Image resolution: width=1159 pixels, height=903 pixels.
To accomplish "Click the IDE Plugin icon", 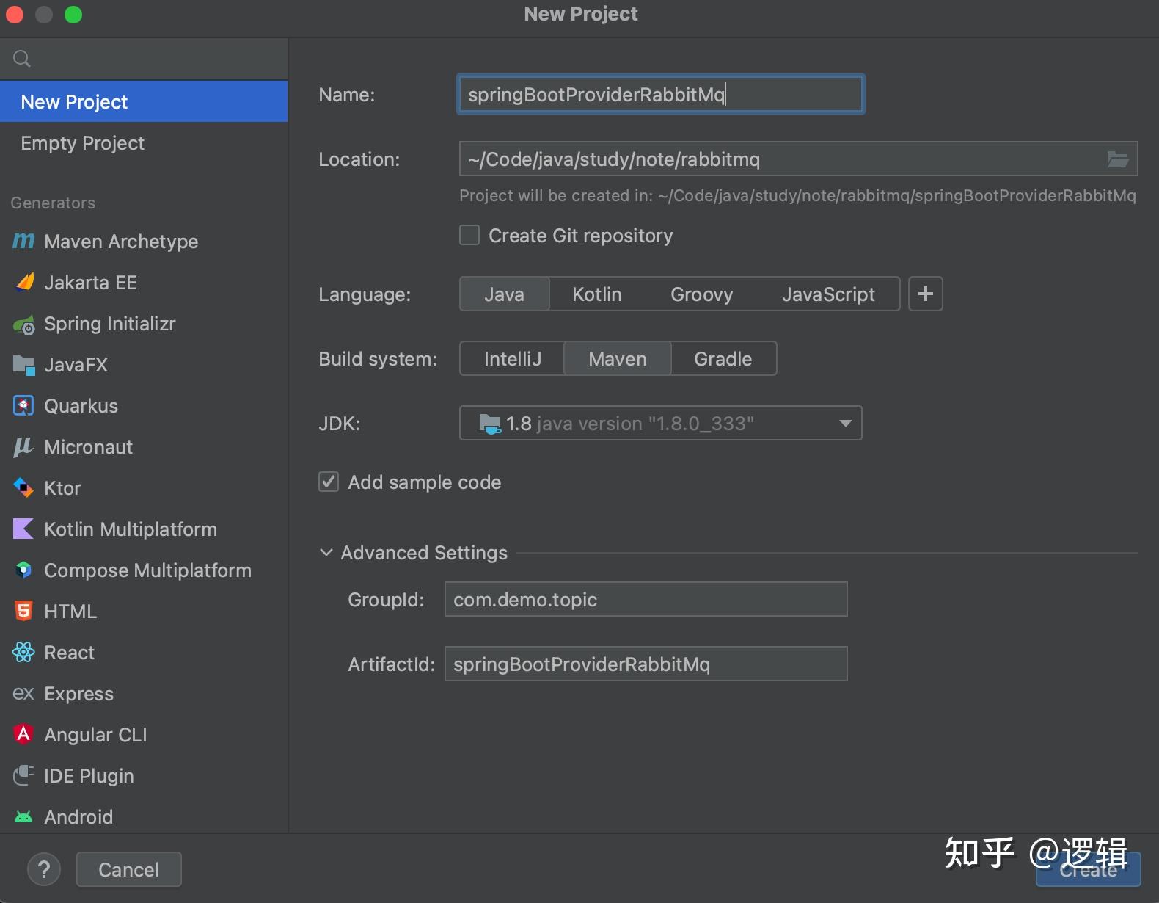I will tap(23, 775).
